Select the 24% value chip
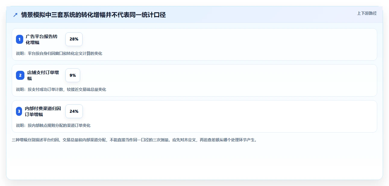This screenshot has height=186, width=389. point(74,111)
